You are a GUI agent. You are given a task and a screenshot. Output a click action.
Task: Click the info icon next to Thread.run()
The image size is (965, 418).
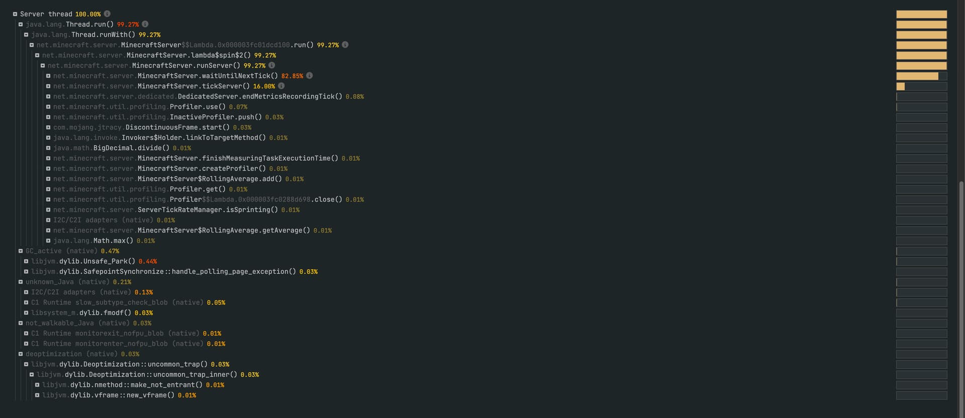145,24
